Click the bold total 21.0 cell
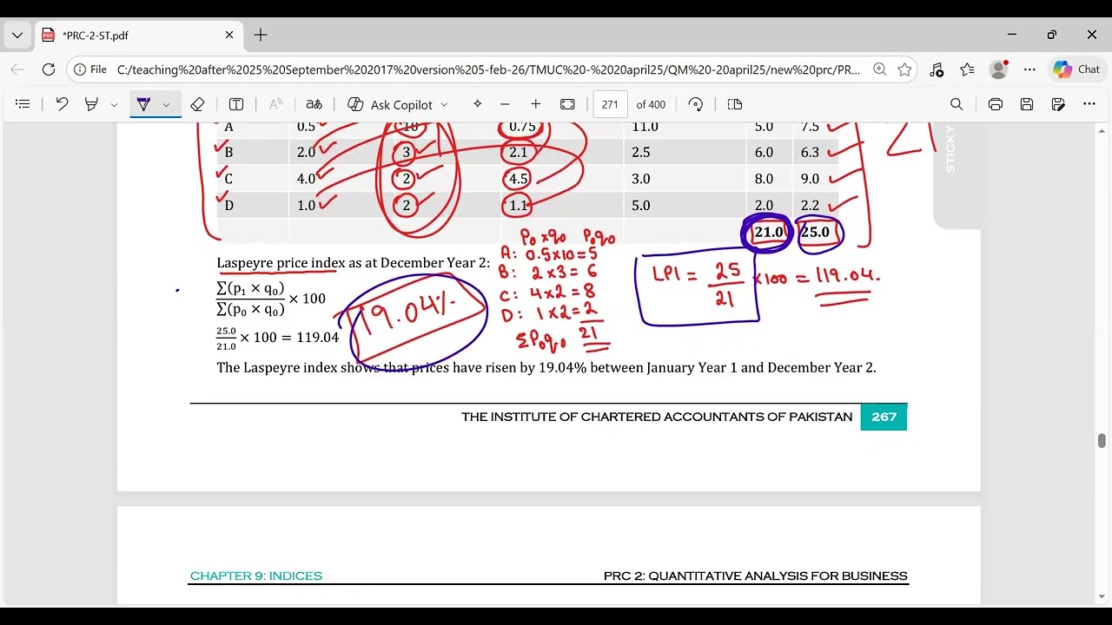 [x=769, y=232]
